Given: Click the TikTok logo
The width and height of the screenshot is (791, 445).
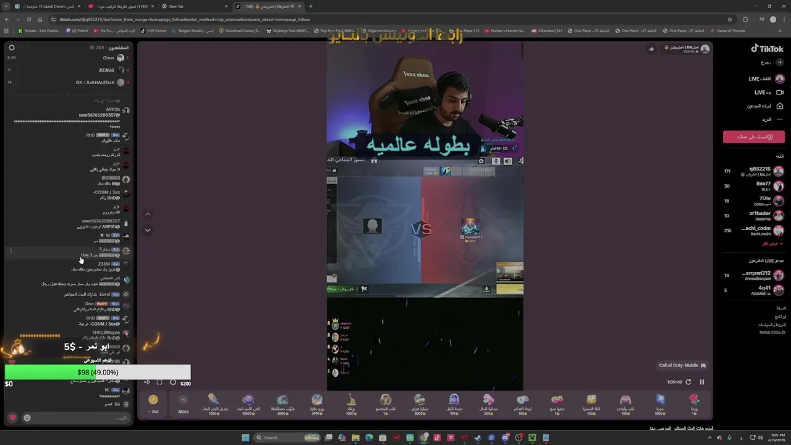Looking at the screenshot, I should coord(767,49).
